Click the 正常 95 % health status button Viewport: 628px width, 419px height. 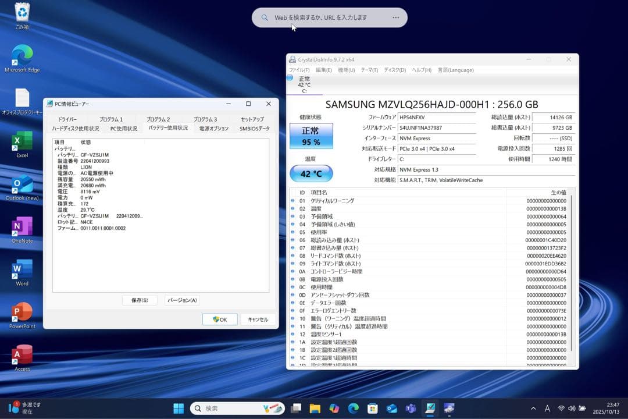(x=311, y=136)
